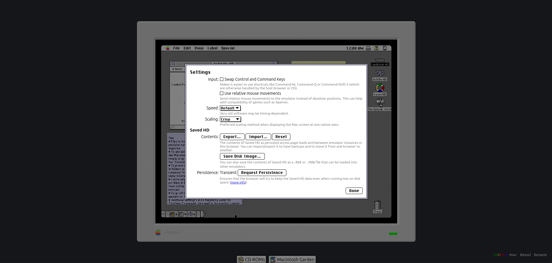Open the Special menu

tap(228, 48)
